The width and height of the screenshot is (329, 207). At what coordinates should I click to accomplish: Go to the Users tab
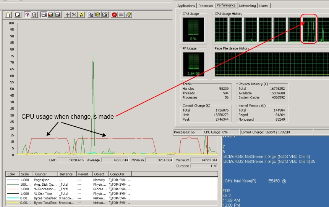(x=263, y=6)
